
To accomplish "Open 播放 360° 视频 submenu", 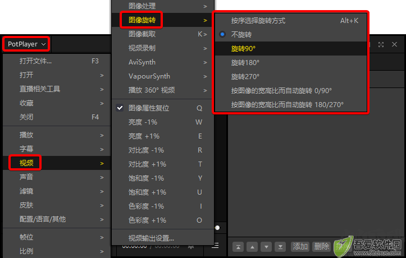I will pos(163,90).
